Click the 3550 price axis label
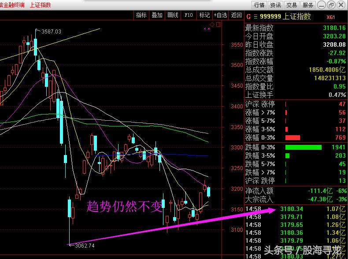This screenshot has height=259, width=348. coord(237,45)
